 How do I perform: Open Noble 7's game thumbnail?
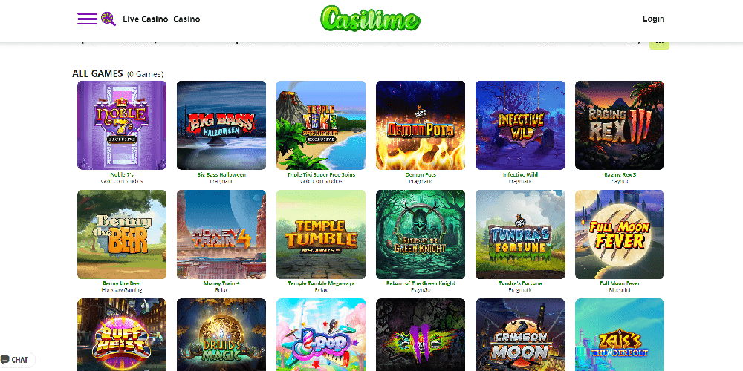coord(122,125)
